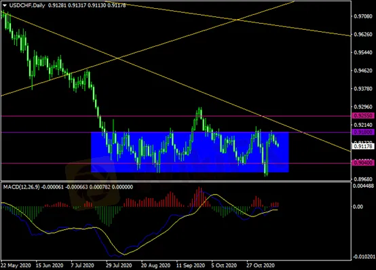Click the 0.97080 price axis label
This screenshot has height=270, width=376.
click(363, 16)
